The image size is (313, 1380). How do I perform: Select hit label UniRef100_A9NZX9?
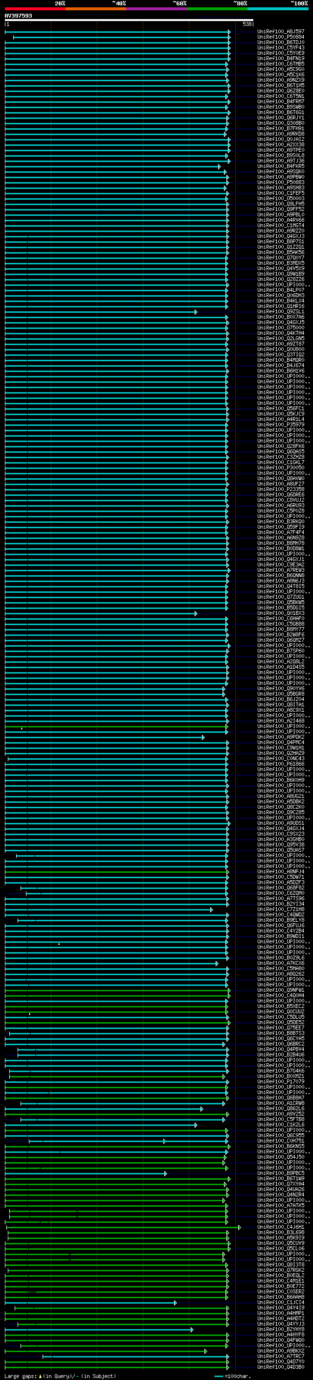pyautogui.click(x=280, y=80)
